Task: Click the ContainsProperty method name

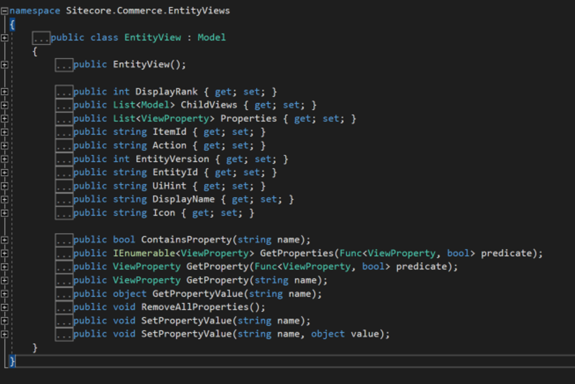Action: click(187, 240)
